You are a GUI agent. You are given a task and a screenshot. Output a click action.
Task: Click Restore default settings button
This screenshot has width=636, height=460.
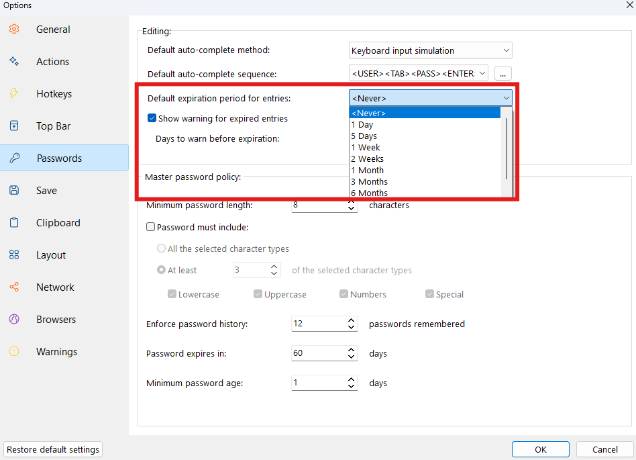click(x=53, y=449)
